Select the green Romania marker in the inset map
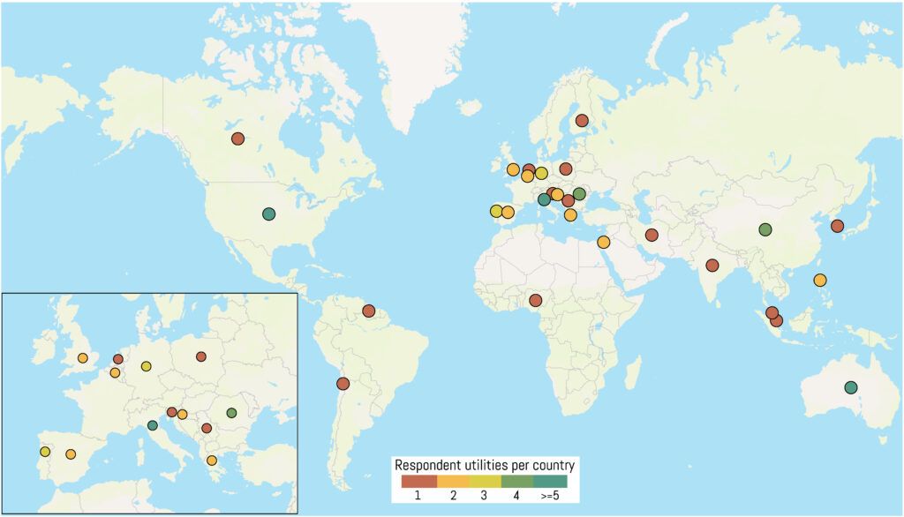The height and width of the screenshot is (517, 904). [231, 413]
